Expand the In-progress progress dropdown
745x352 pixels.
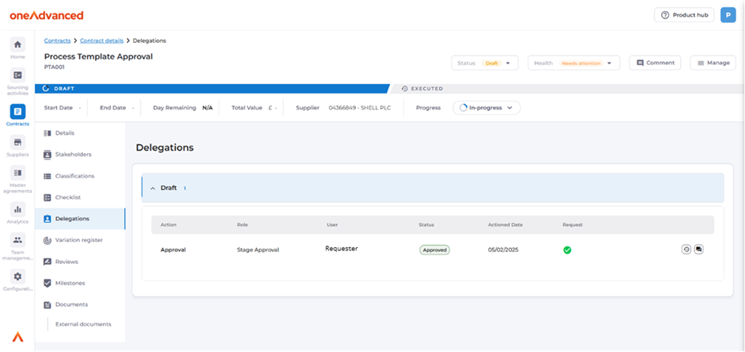tap(487, 108)
